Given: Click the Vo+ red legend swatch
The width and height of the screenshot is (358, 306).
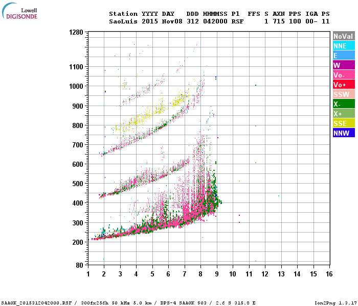Looking at the screenshot, I should click(x=344, y=85).
